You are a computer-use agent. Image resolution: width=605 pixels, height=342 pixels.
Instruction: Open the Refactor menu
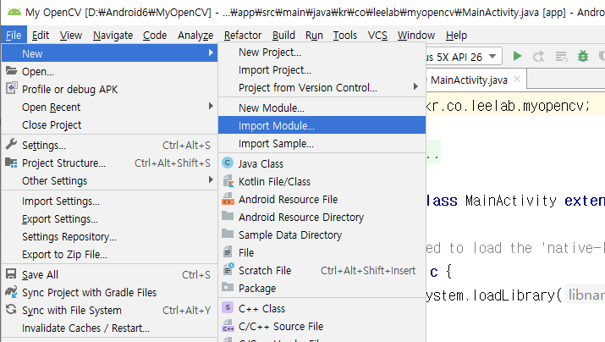tap(243, 35)
